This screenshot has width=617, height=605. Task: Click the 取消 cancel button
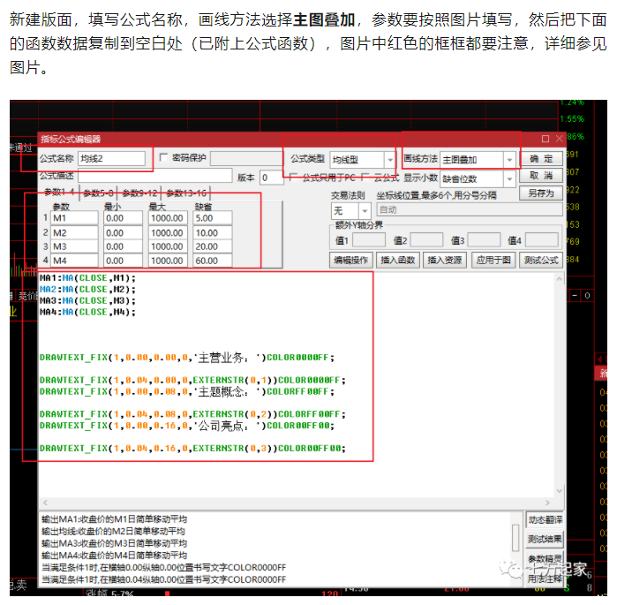tap(541, 176)
